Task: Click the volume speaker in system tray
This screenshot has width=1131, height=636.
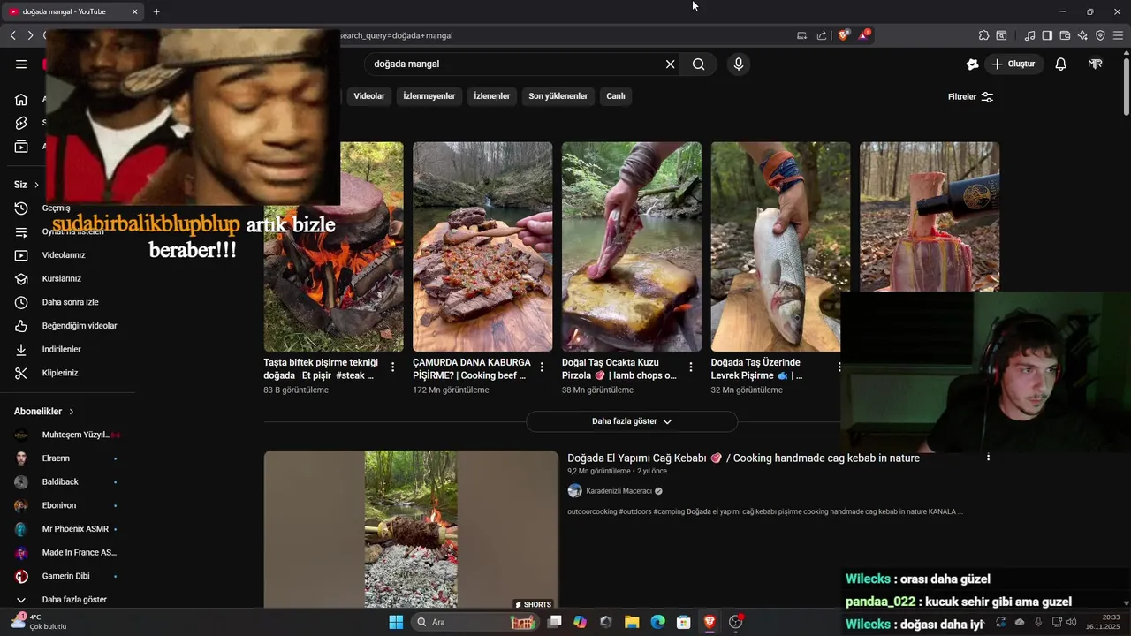Action: (1071, 622)
